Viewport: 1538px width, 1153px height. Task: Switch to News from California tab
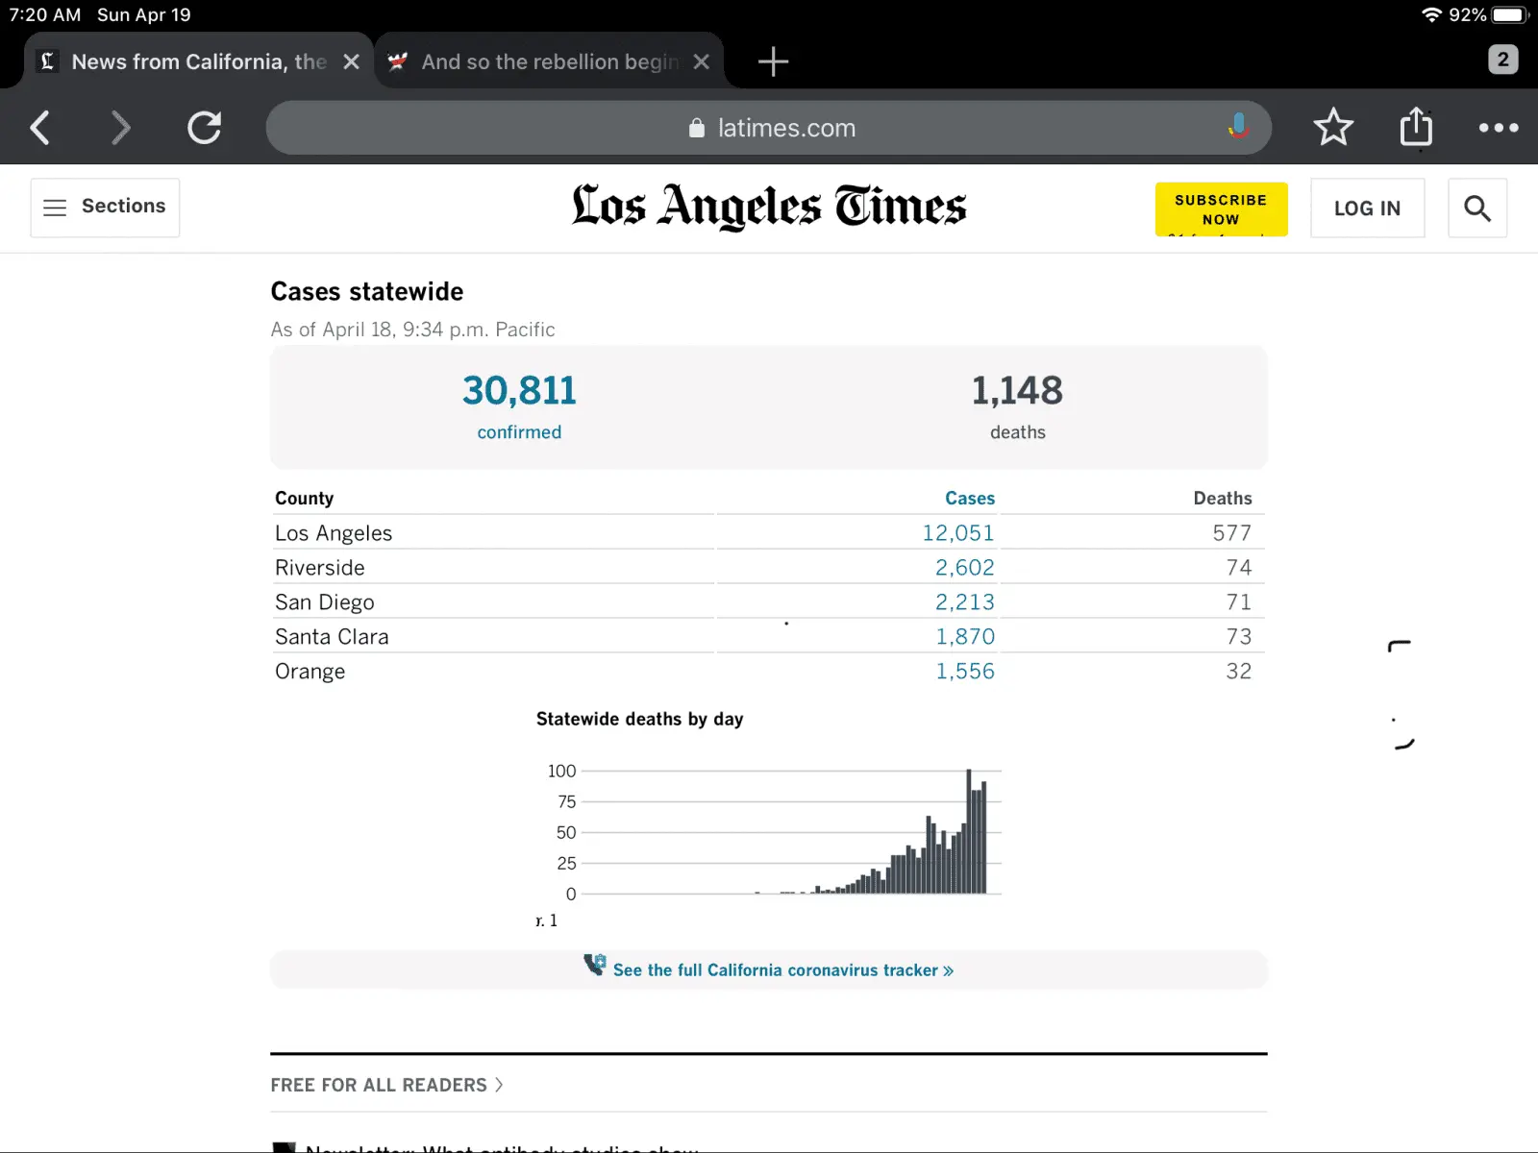point(198,61)
